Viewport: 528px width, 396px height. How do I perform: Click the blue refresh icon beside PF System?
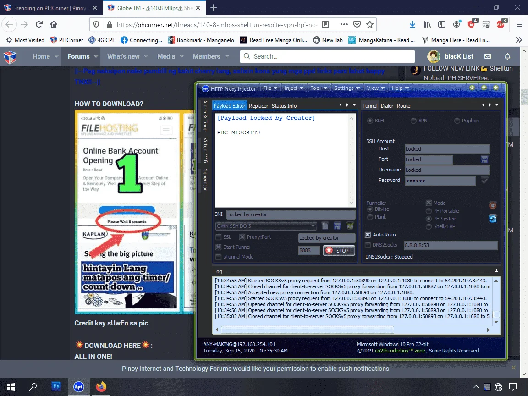click(x=492, y=219)
